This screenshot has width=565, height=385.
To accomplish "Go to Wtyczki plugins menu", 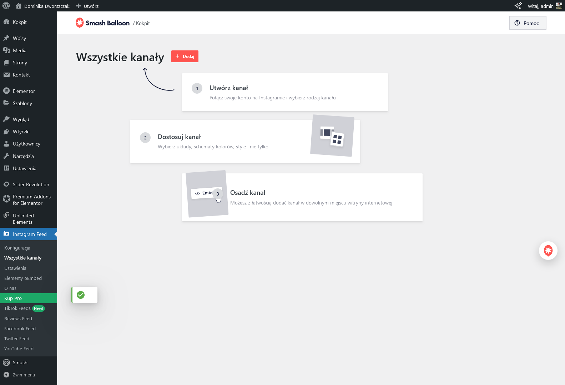I will point(21,132).
